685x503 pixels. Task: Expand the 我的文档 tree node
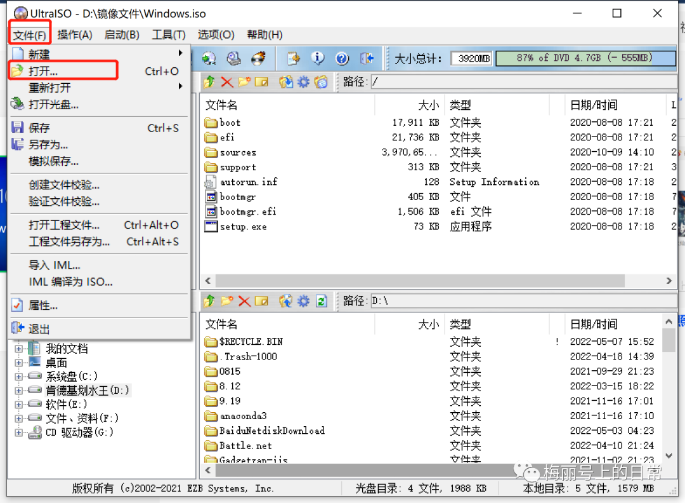pyautogui.click(x=18, y=349)
